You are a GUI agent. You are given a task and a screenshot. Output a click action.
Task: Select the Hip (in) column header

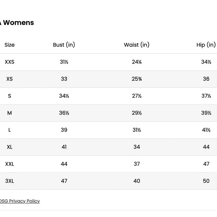[x=206, y=45]
